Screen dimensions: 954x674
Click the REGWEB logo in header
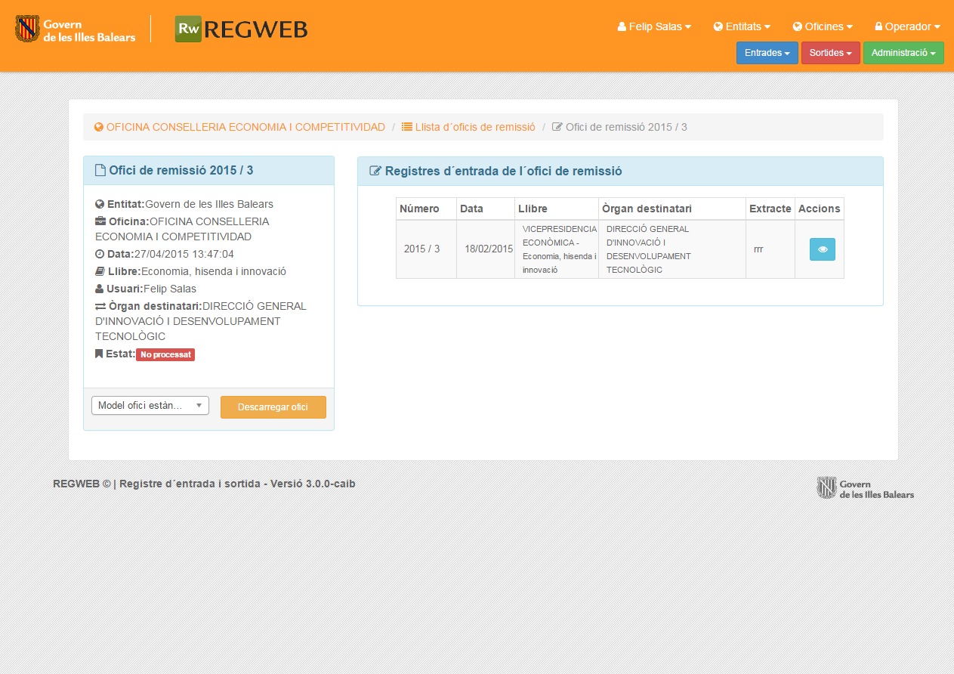pyautogui.click(x=241, y=29)
